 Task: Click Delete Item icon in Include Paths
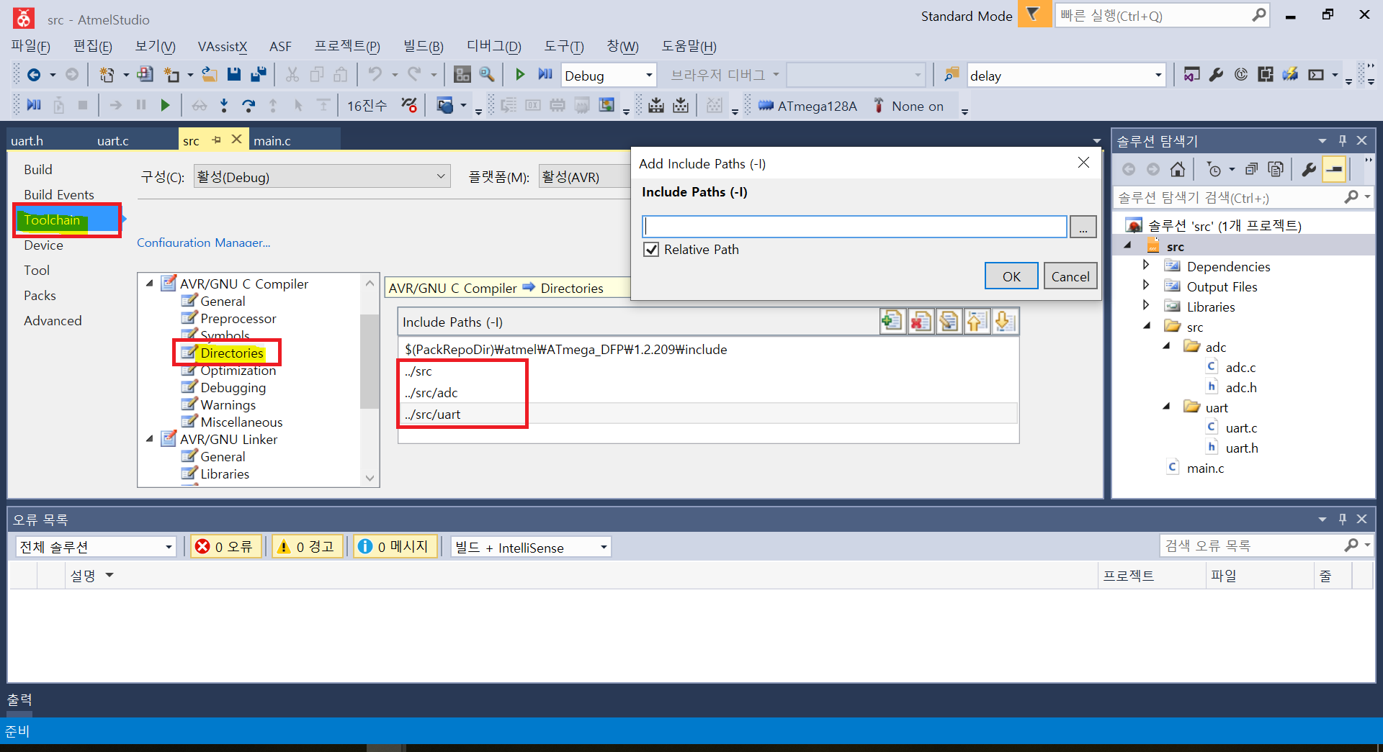click(921, 321)
